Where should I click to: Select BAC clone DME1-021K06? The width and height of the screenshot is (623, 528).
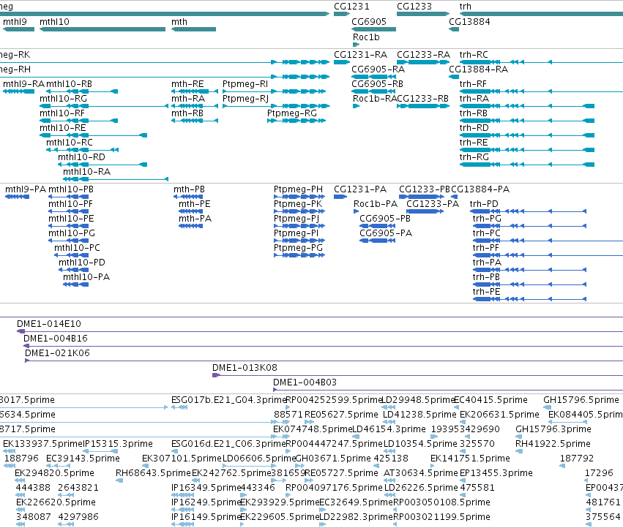(57, 353)
